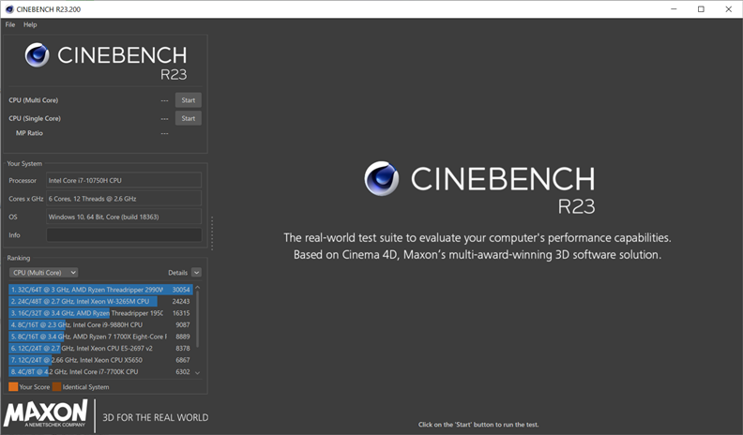Viewport: 743px width, 435px height.
Task: Expand the ranking Details arrow button
Action: [197, 273]
